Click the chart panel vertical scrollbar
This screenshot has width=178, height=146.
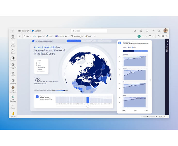pyautogui.click(x=150, y=80)
